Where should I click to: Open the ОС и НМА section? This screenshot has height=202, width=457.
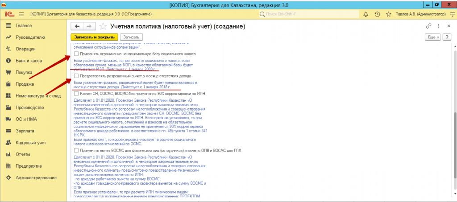26,119
